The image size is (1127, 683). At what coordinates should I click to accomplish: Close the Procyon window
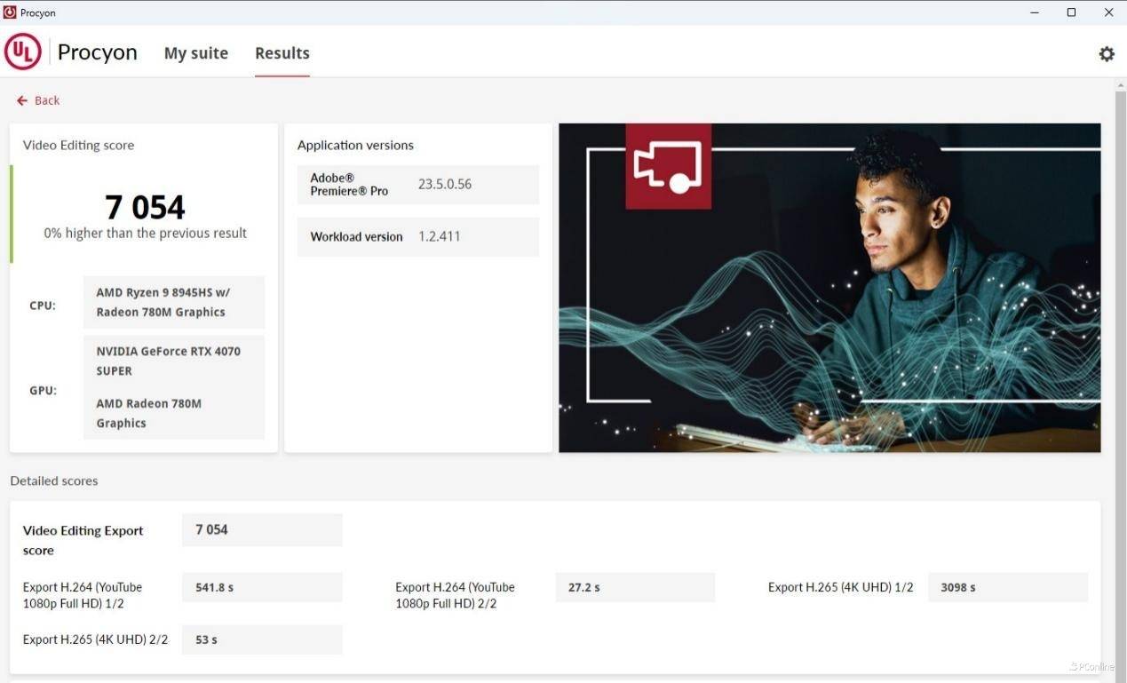click(1108, 12)
